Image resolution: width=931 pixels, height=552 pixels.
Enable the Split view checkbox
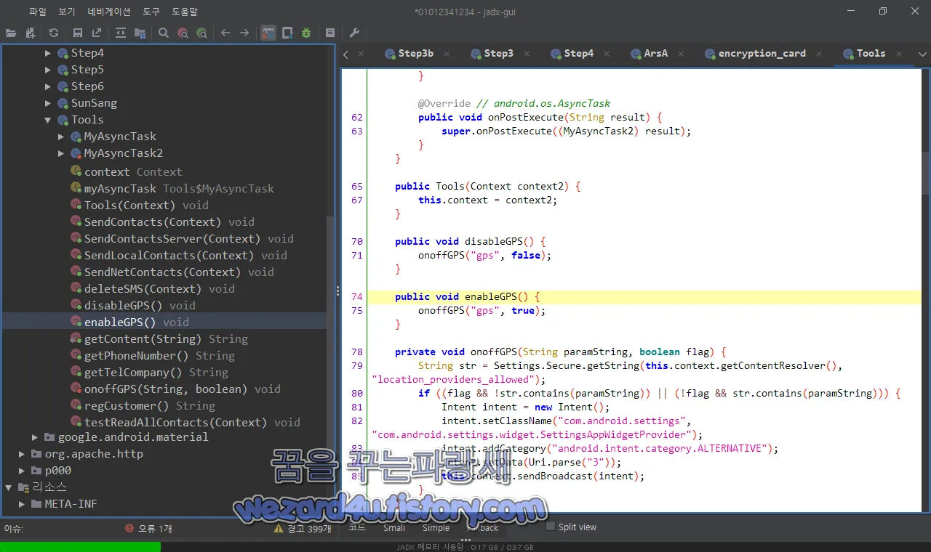coord(551,527)
